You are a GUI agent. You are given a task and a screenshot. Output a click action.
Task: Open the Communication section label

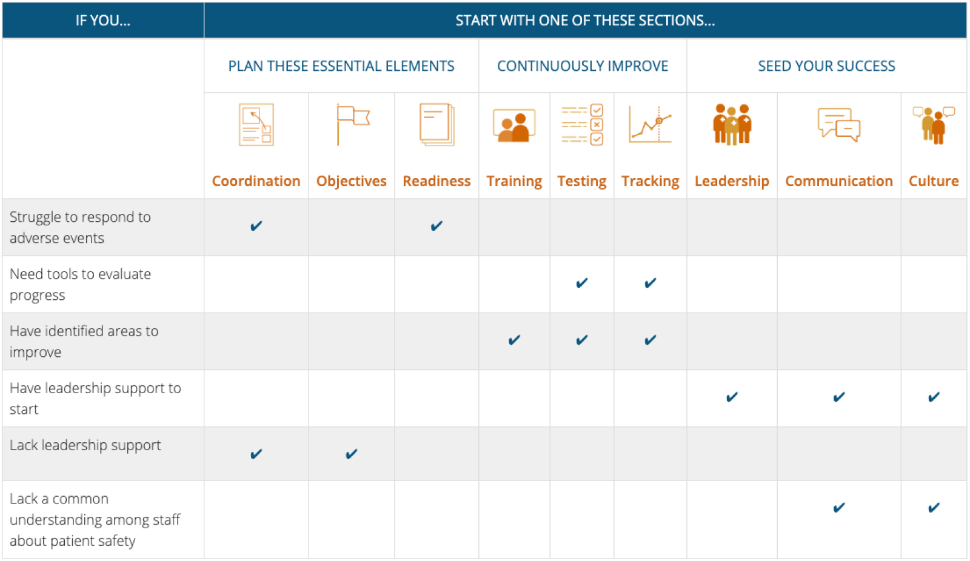pyautogui.click(x=838, y=181)
